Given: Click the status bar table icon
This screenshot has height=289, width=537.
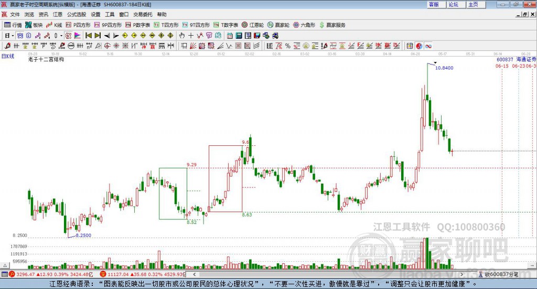Looking at the screenshot, I should click(4, 274).
